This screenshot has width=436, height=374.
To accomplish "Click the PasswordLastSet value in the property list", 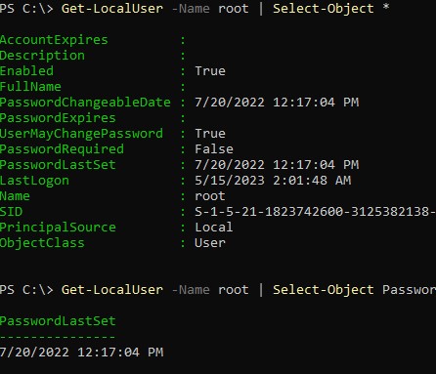I will [277, 165].
